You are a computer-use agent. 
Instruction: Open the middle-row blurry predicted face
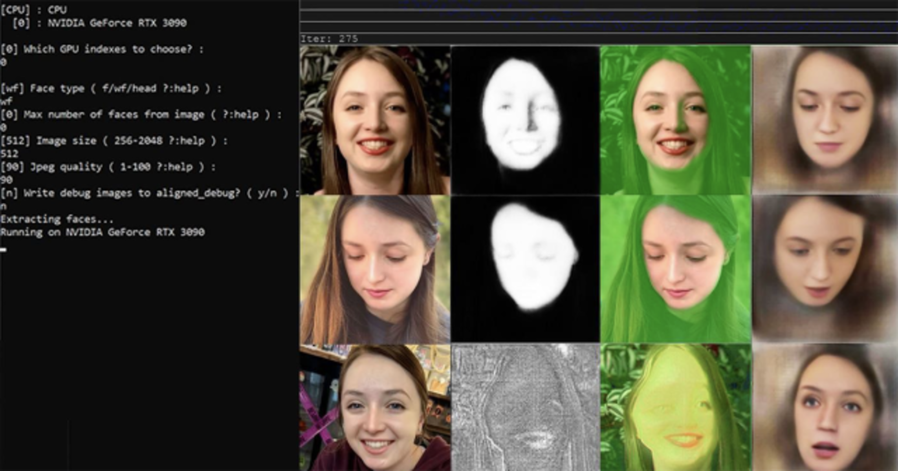(x=825, y=269)
